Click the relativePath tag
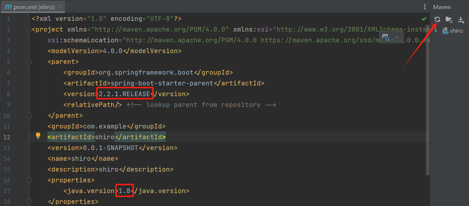Viewport: 469px width, 206px height. [x=93, y=105]
